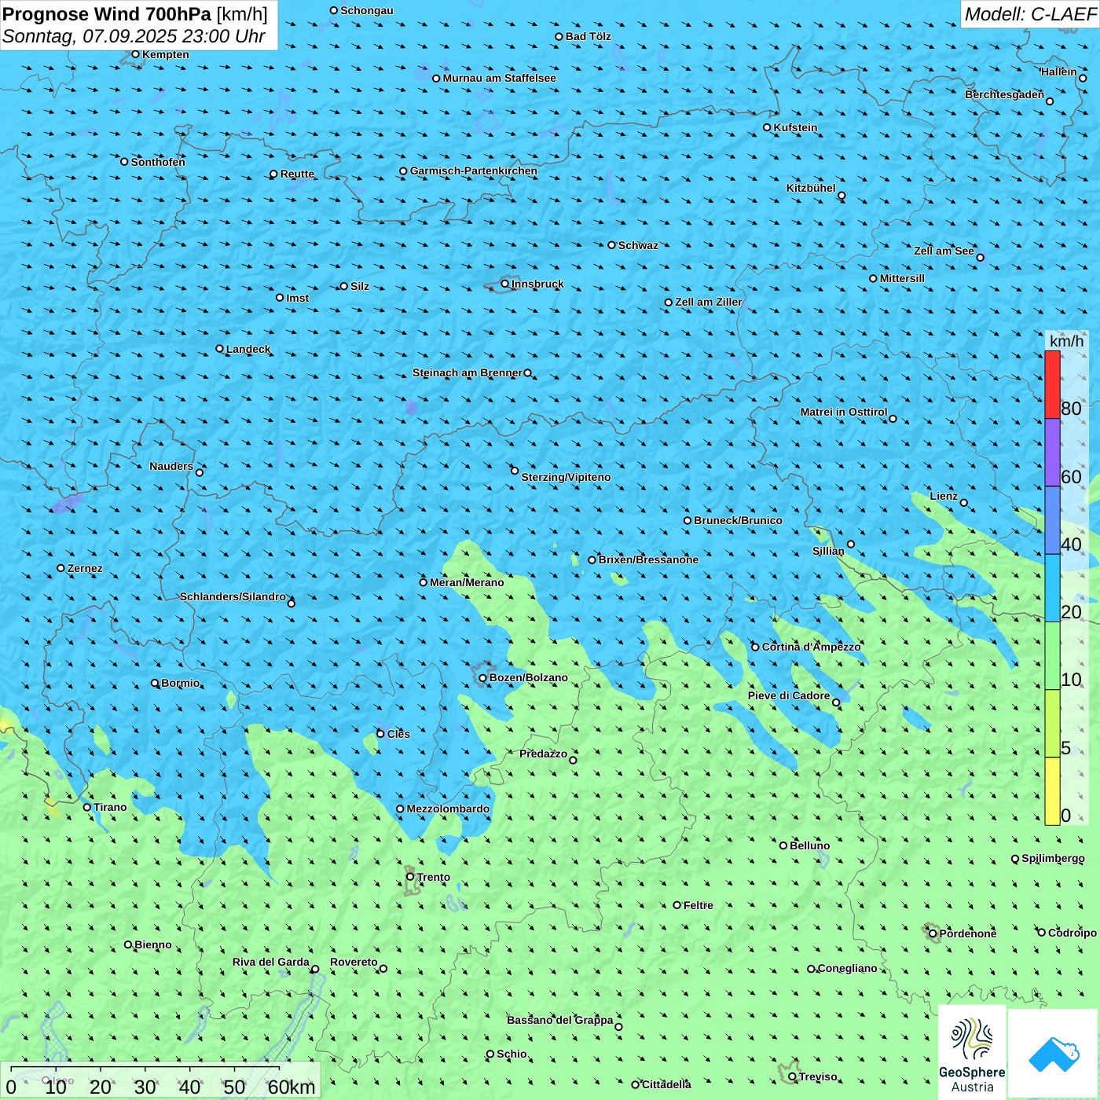This screenshot has height=1100, width=1100.
Task: Select the Kufstein city label
Action: (795, 127)
